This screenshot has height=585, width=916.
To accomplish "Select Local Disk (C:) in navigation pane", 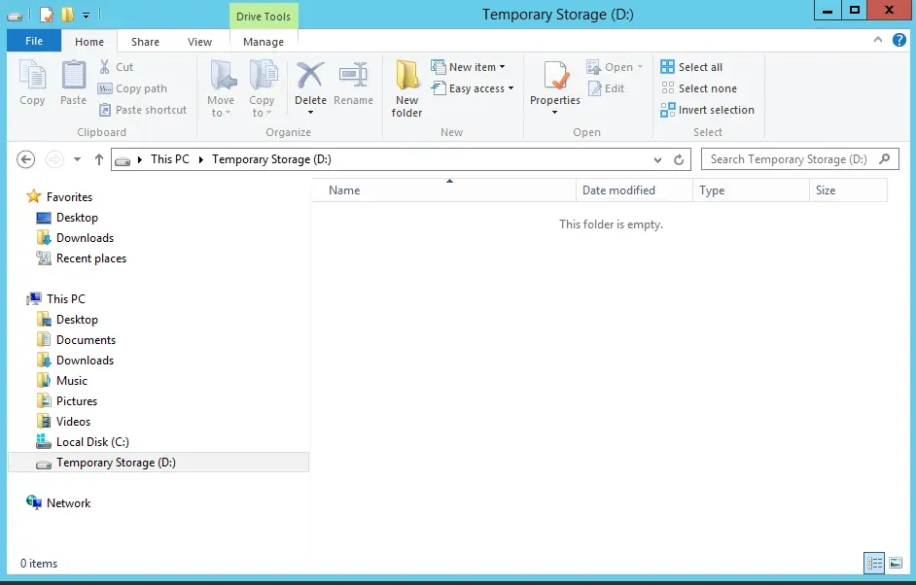I will 91,442.
